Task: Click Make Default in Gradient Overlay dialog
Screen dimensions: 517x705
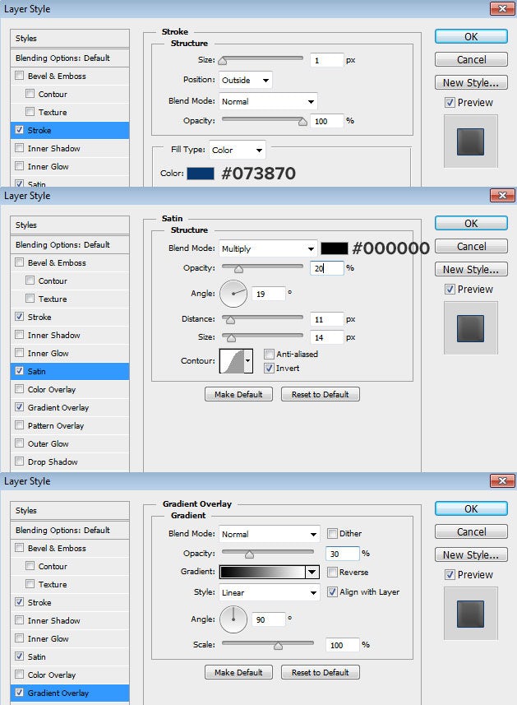Action: (238, 672)
